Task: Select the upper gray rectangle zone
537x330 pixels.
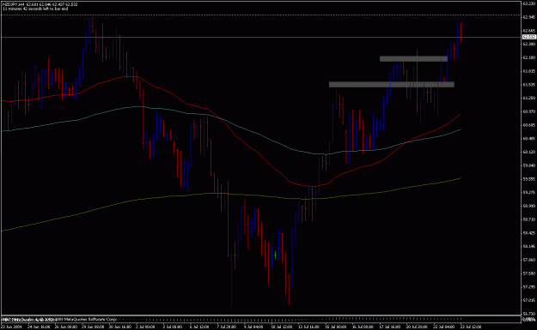Action: pos(413,59)
